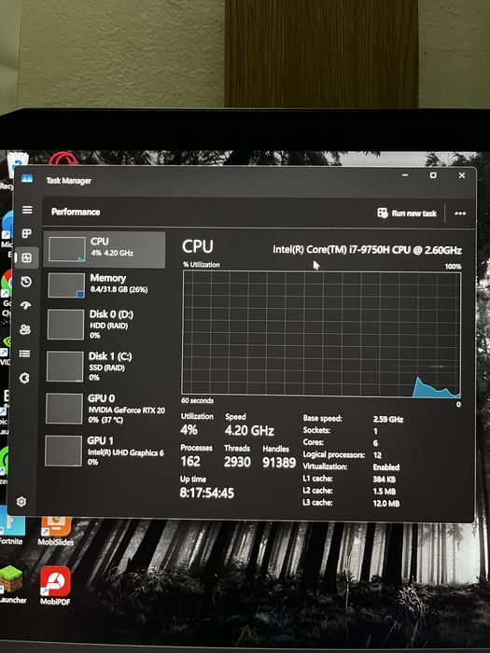Select GPU 0 NVIDIA GeForce entry
This screenshot has height=653, width=490.
105,409
